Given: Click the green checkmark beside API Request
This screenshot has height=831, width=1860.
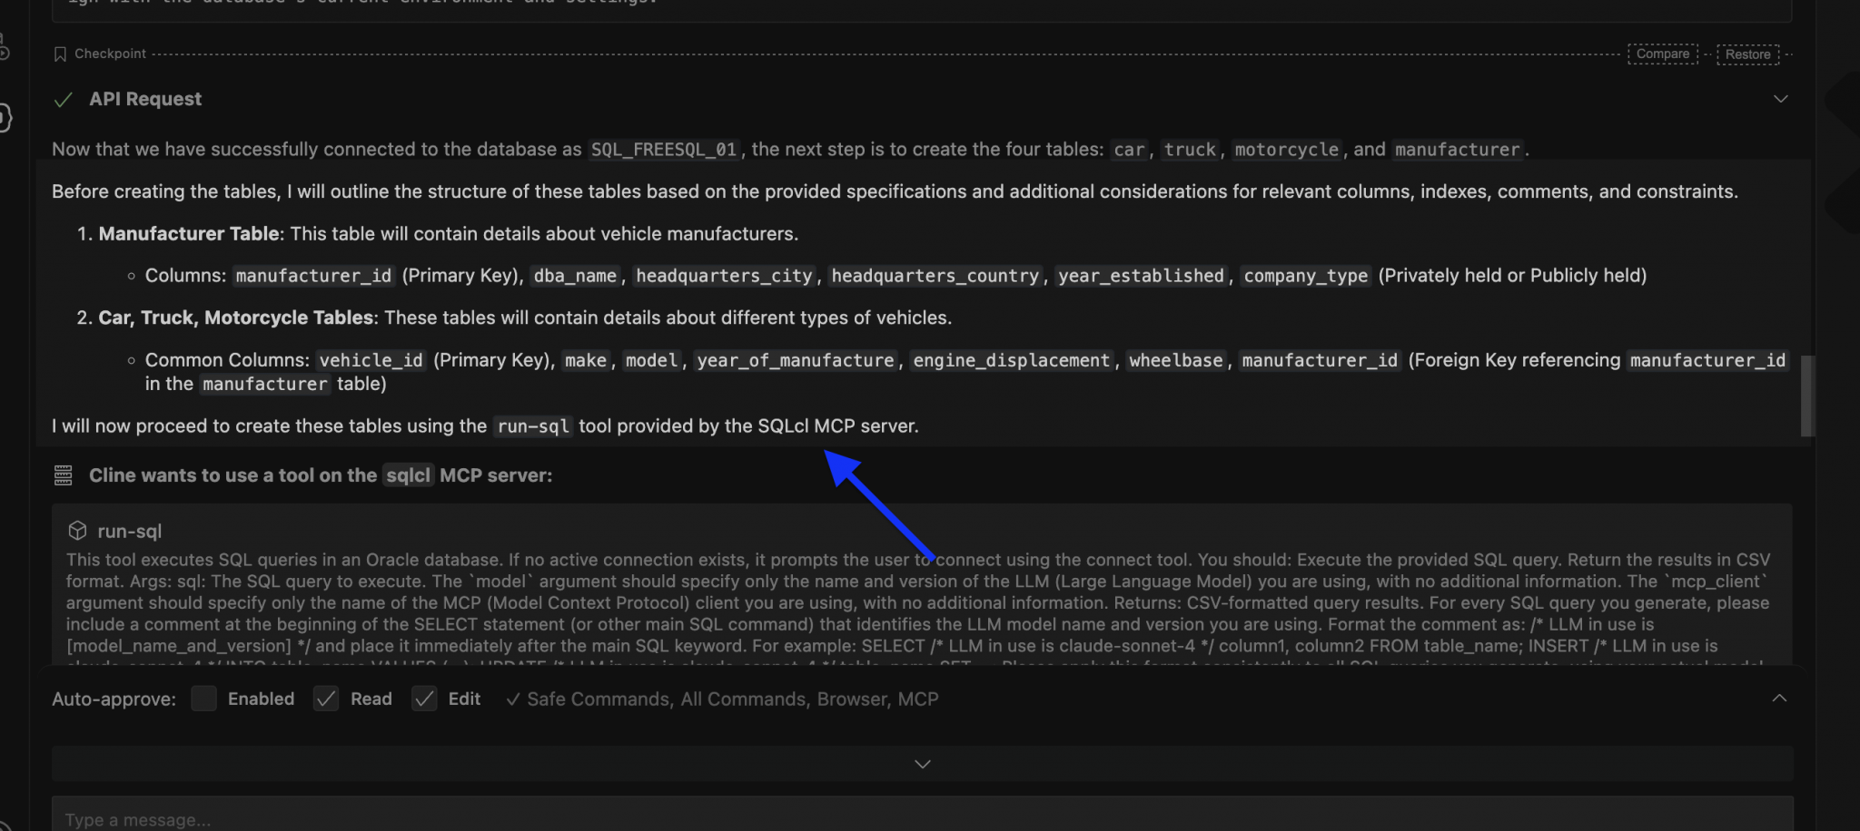Looking at the screenshot, I should (x=63, y=100).
